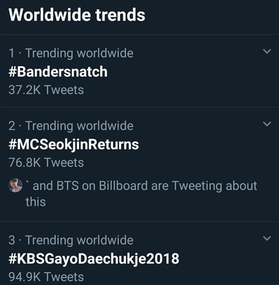Tap the number 3 rank of third trend
Viewport: 279px width, 285px height.
point(12,240)
